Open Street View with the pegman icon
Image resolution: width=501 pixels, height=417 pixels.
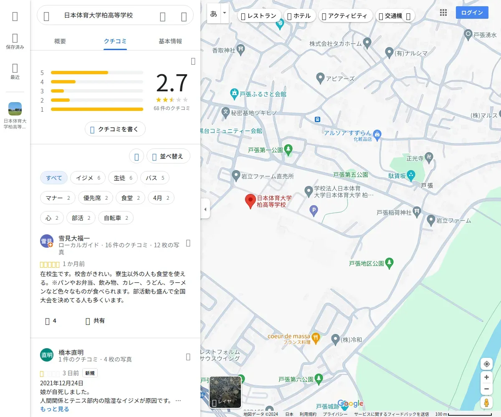point(486,402)
